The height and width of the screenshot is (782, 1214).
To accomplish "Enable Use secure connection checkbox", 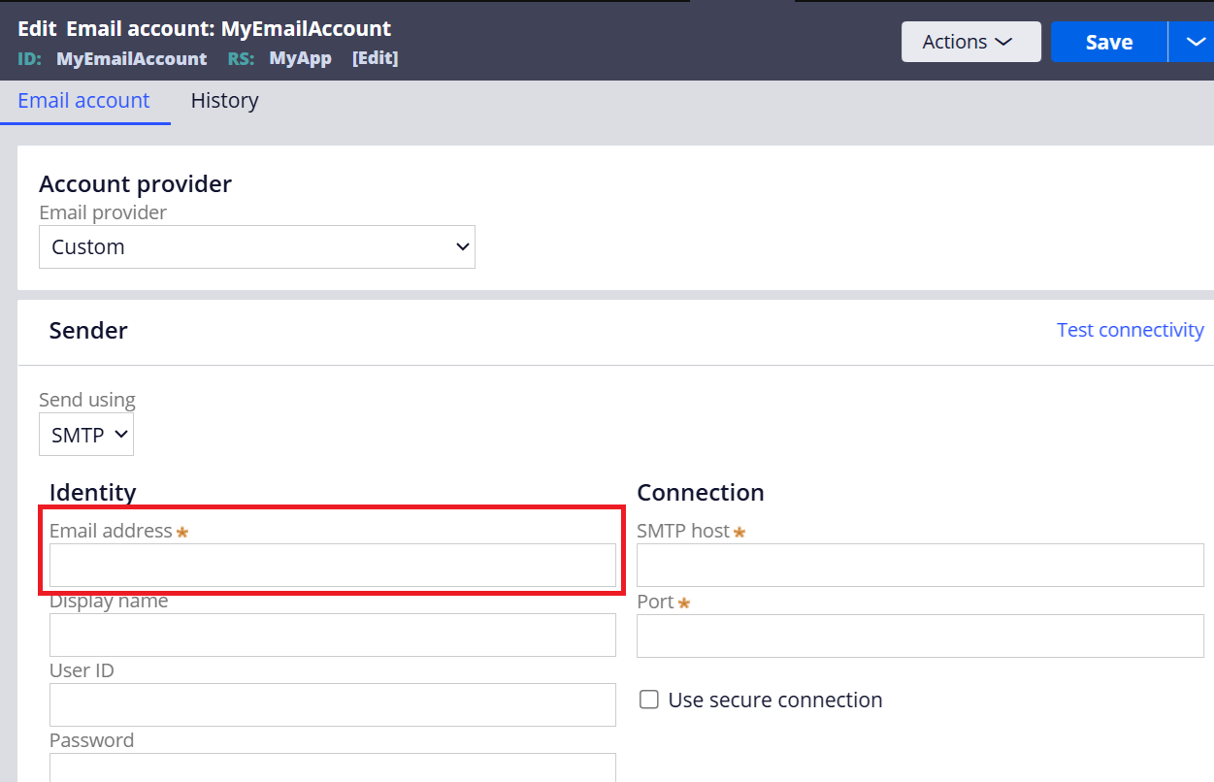I will 649,700.
